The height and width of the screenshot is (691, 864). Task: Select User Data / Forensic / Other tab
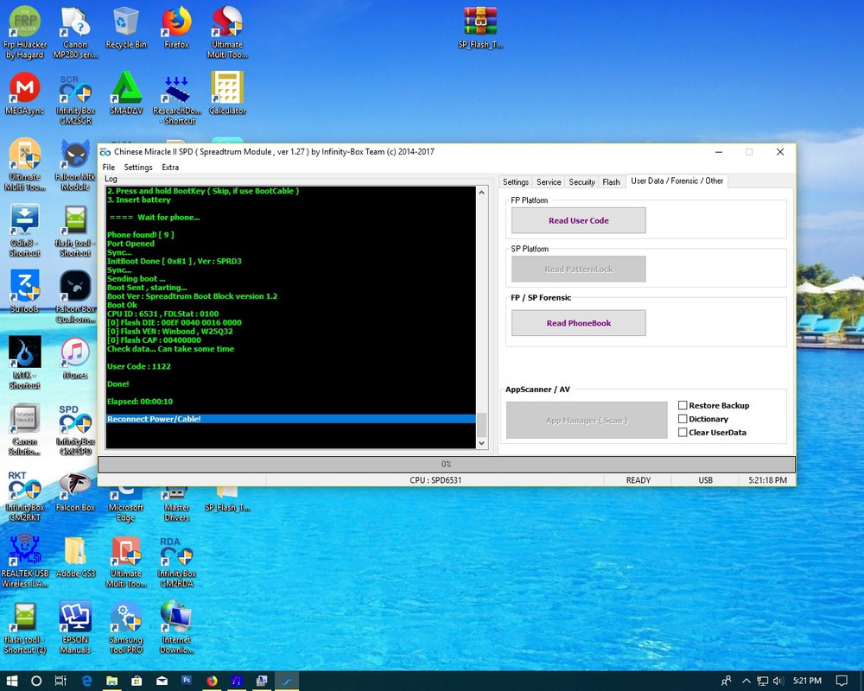(x=677, y=181)
